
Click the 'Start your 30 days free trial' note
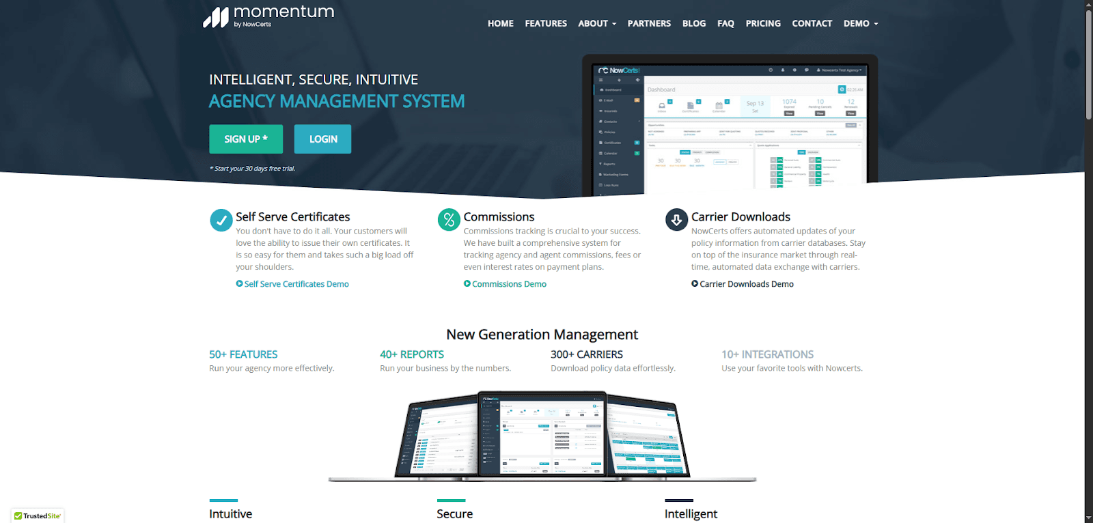(x=252, y=169)
